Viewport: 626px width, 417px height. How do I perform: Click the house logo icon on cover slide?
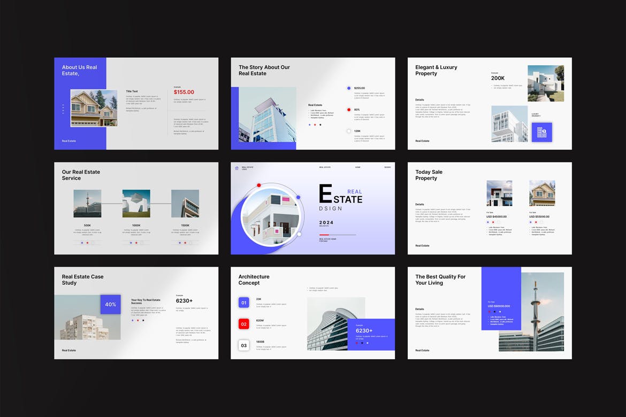[x=236, y=168]
